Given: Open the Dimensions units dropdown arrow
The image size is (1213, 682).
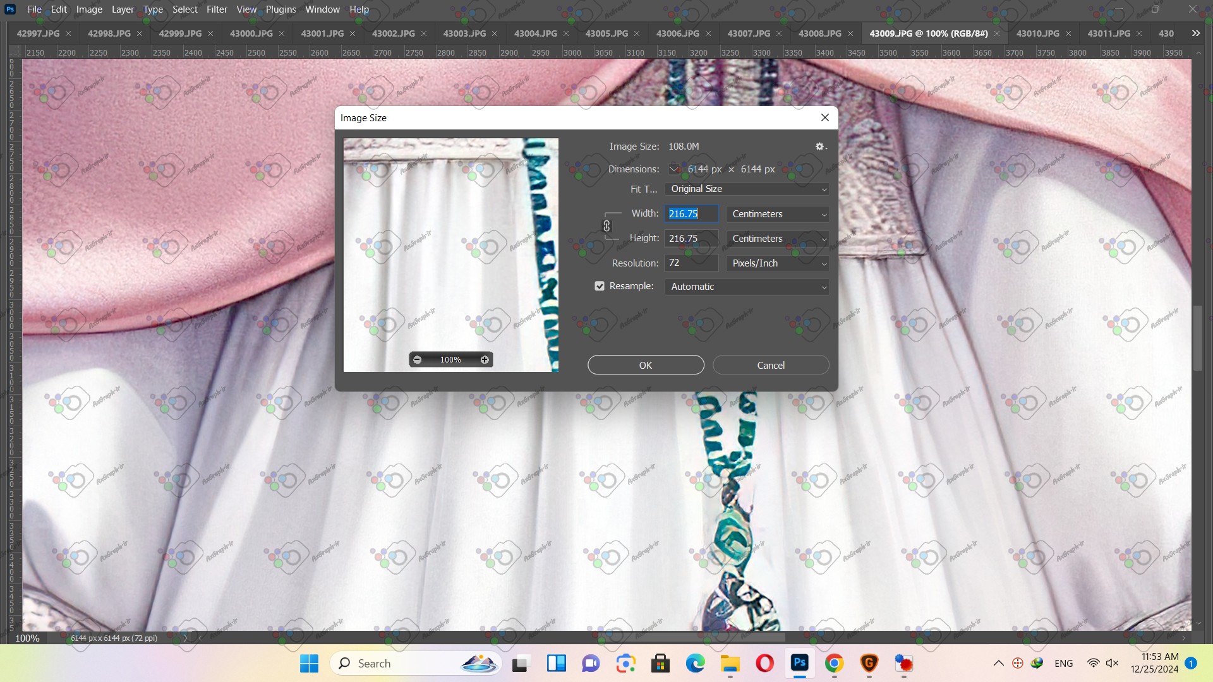Looking at the screenshot, I should coord(674,169).
